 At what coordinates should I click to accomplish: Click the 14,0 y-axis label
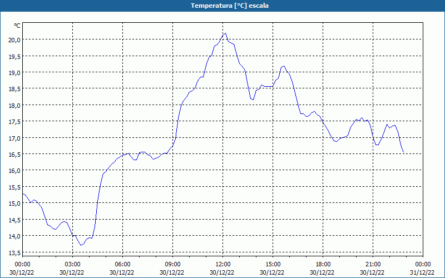tap(15, 237)
